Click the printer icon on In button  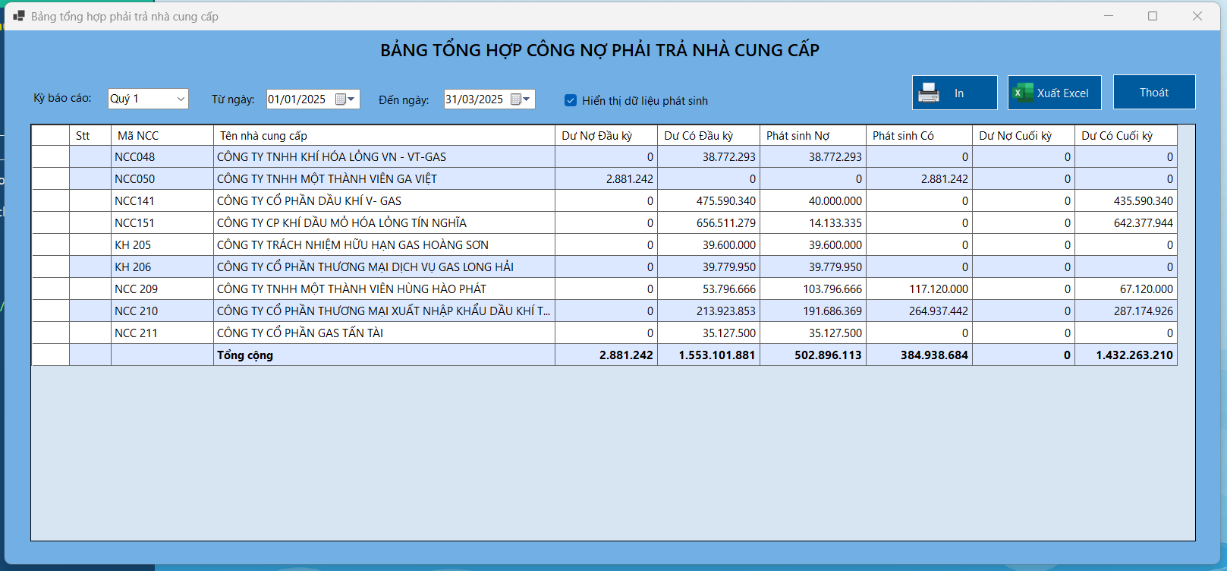929,93
